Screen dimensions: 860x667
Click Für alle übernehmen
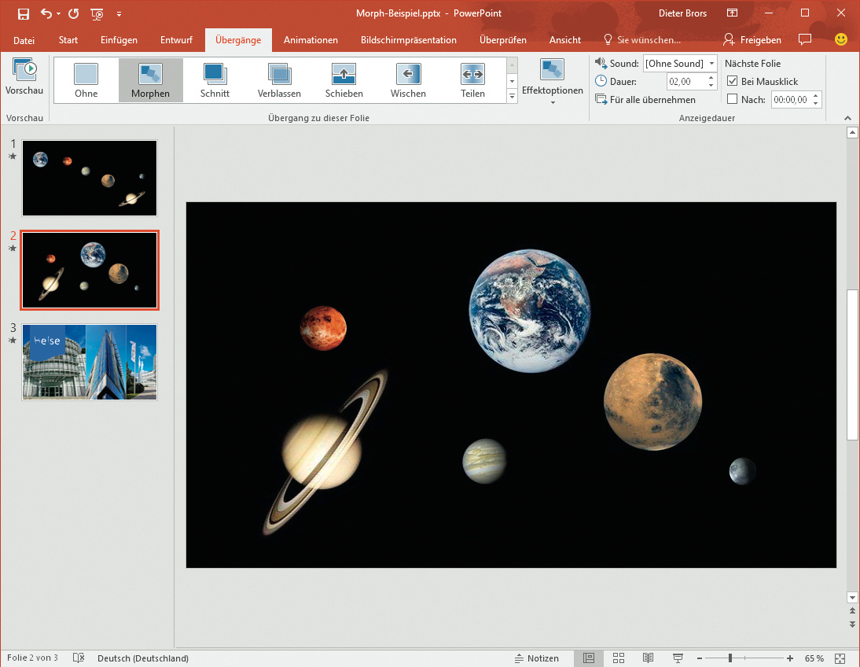[x=645, y=100]
